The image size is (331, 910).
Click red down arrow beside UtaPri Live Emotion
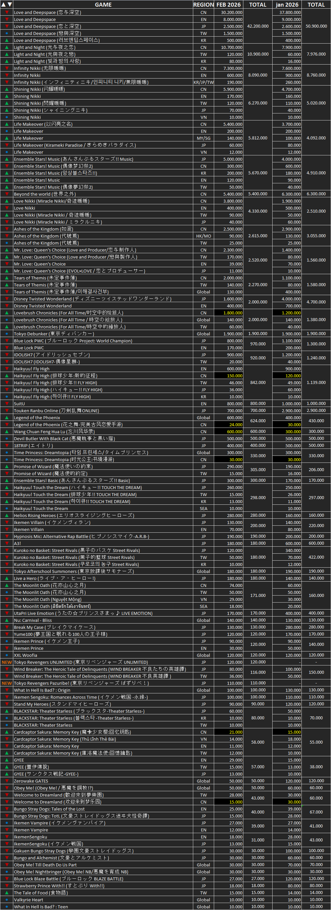pos(7,614)
